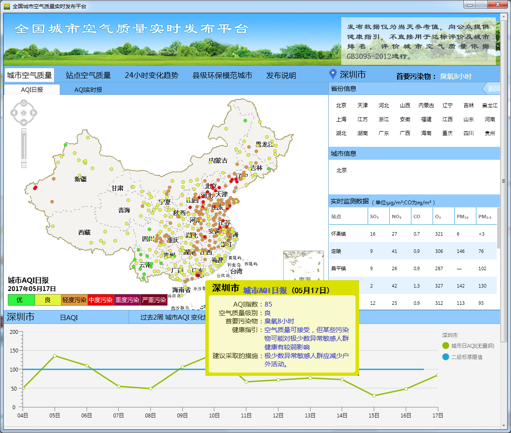Click the red station dot in western 新疆
Image resolution: width=511 pixels, height=433 pixels.
[x=35, y=187]
